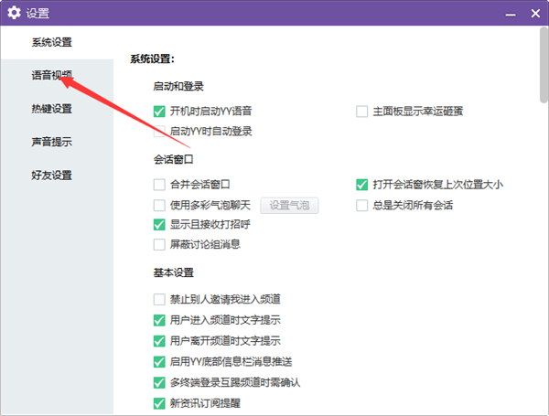The height and width of the screenshot is (416, 549).
Task: Enable 合并会话窗口 option
Action: click(x=159, y=185)
